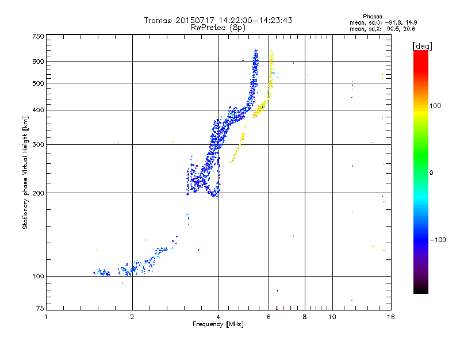
Task: Click the 16 MHz label on frequency axis
Action: [391, 317]
